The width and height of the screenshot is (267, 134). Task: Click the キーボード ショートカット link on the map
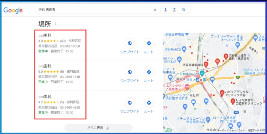point(231,130)
